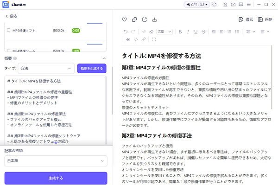Clear formatting with eraser icon
Screen dimensions: 278x185
click(x=151, y=32)
